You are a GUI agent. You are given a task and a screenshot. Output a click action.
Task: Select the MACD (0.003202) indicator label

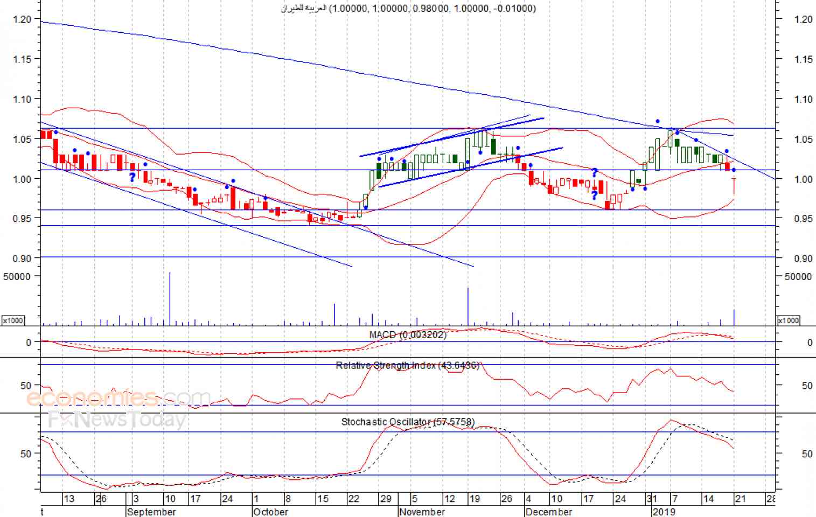point(408,335)
